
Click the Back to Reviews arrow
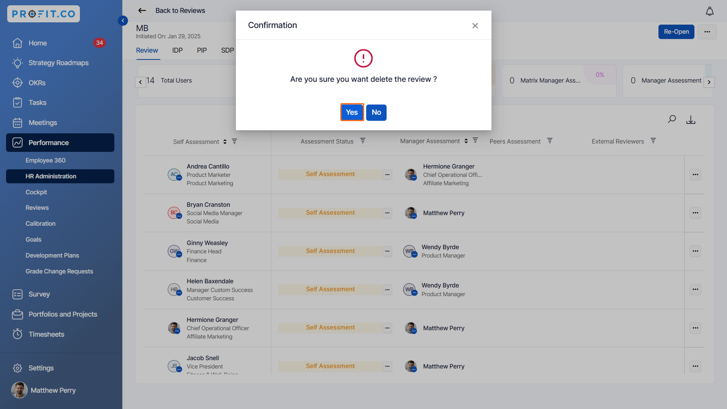pyautogui.click(x=142, y=11)
